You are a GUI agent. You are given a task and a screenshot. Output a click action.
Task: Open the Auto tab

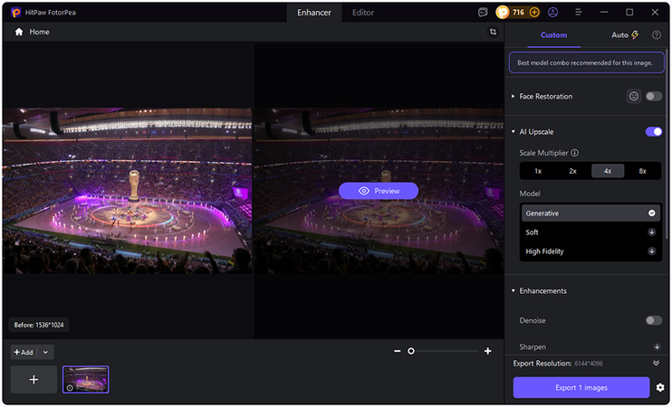point(624,35)
